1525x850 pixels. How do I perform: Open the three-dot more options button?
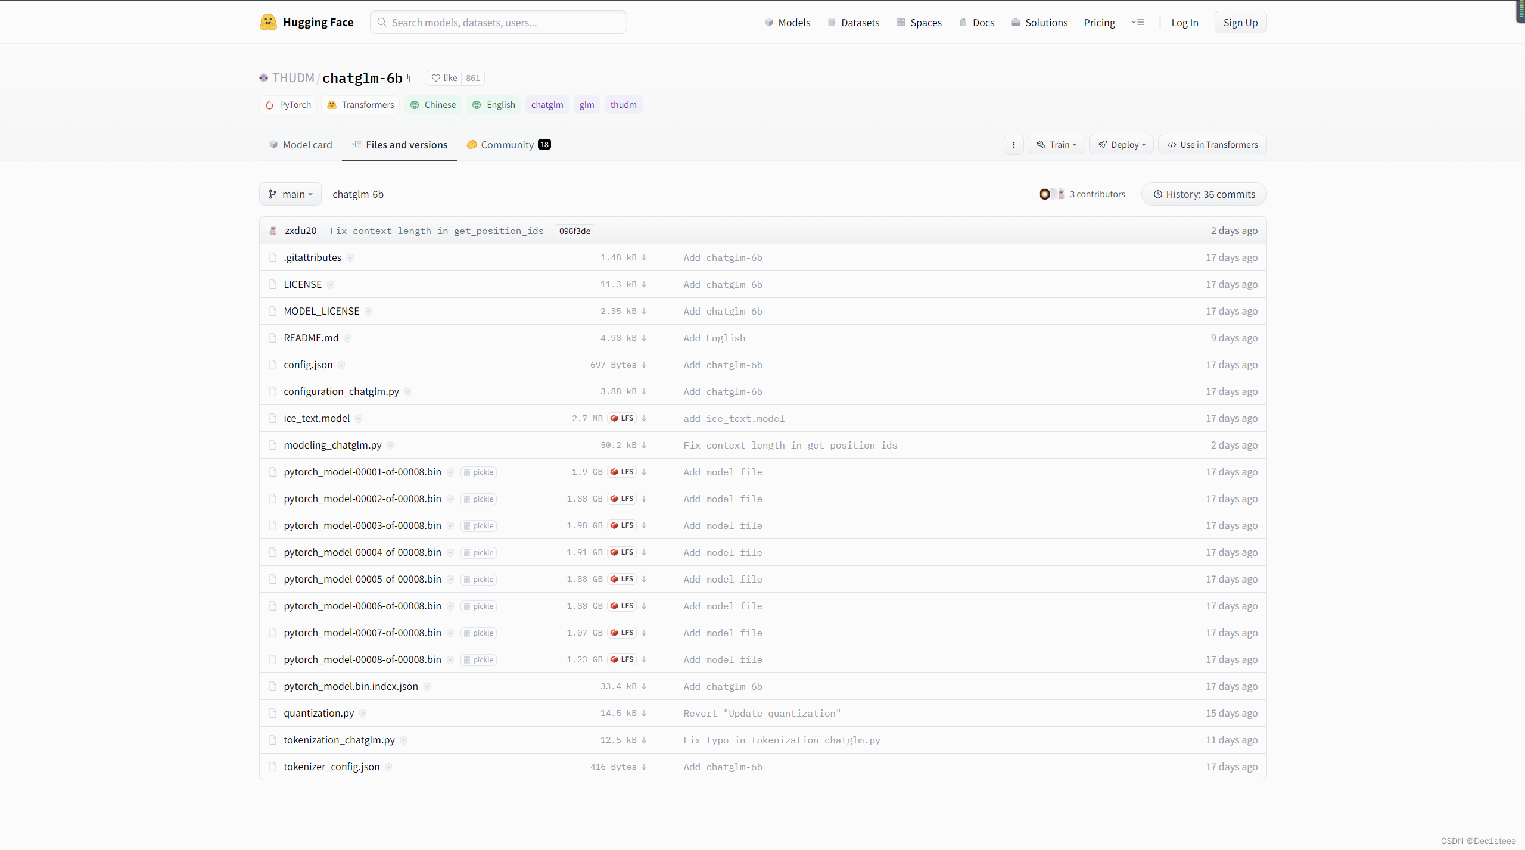(1013, 145)
